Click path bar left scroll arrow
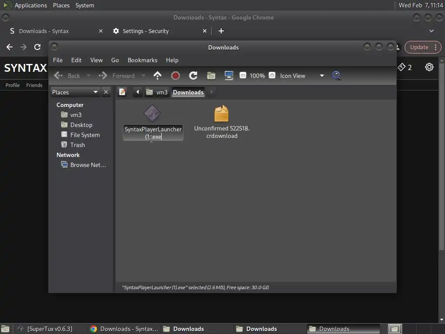Image resolution: width=445 pixels, height=334 pixels. pyautogui.click(x=138, y=92)
